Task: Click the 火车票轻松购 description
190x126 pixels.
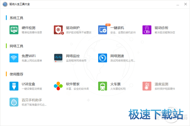Action: pyautogui.click(x=118, y=89)
